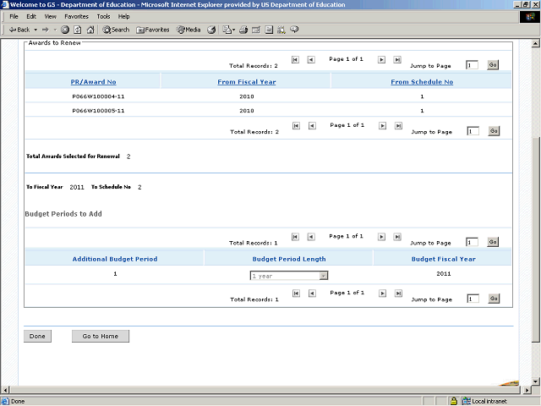Open the Budget Period Length dropdown
The height and width of the screenshot is (406, 541).
(323, 275)
